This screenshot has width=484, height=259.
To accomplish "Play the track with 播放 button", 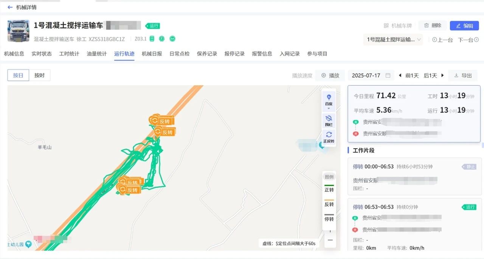I will [x=330, y=75].
